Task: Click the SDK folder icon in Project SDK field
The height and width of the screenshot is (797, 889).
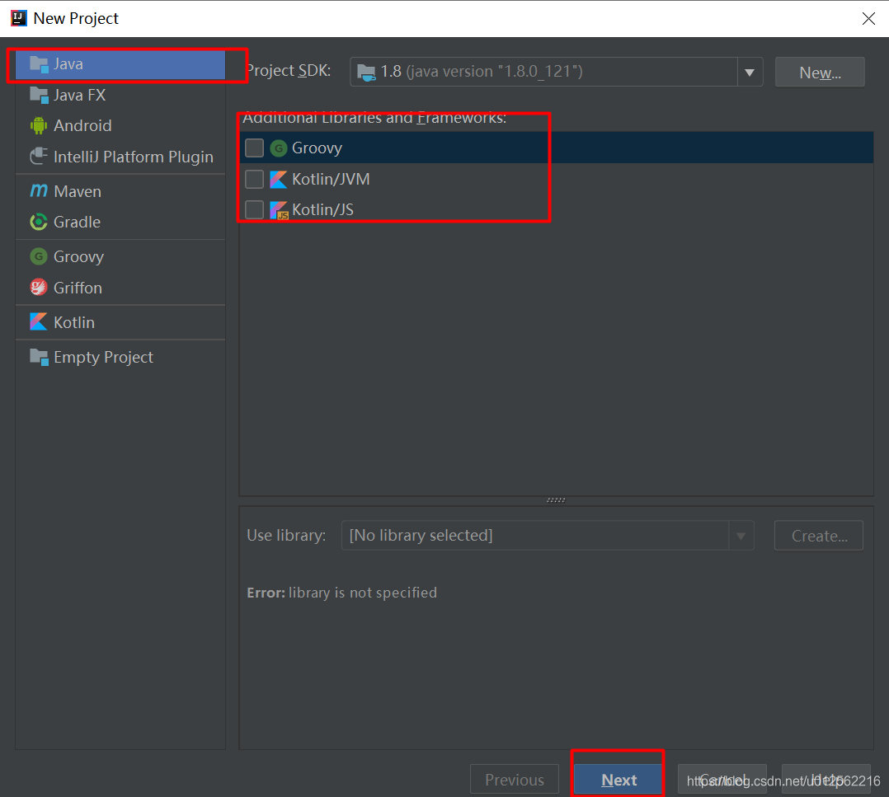Action: pos(366,72)
